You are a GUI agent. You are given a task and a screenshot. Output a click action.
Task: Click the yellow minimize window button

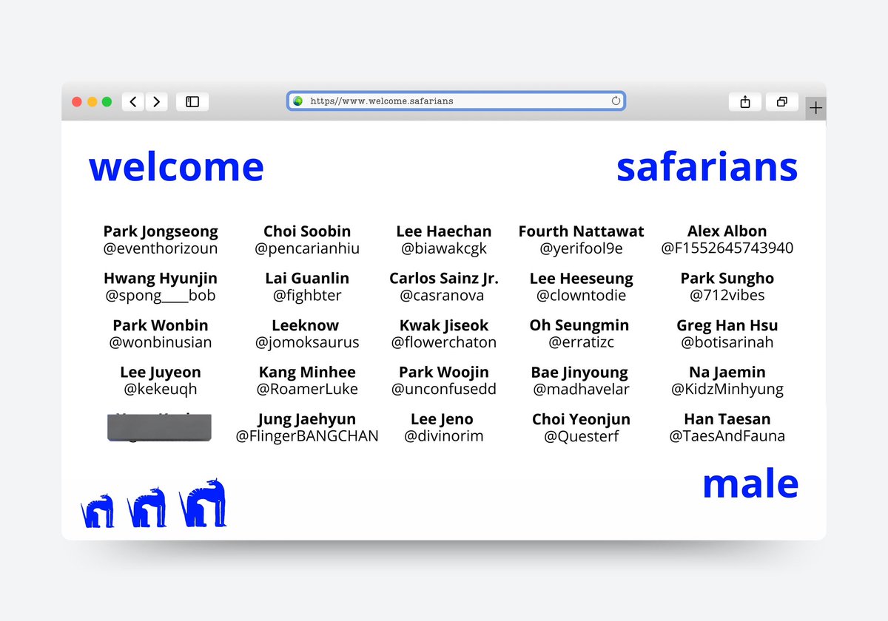coord(92,102)
